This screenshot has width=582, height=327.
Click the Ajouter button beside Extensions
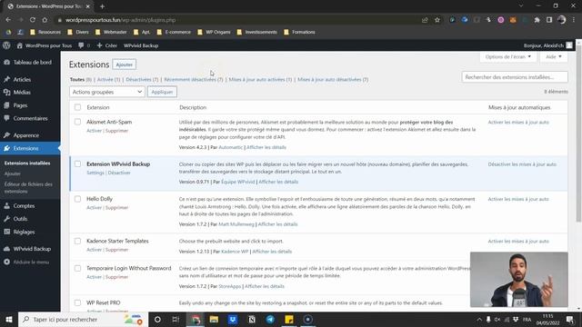(125, 64)
